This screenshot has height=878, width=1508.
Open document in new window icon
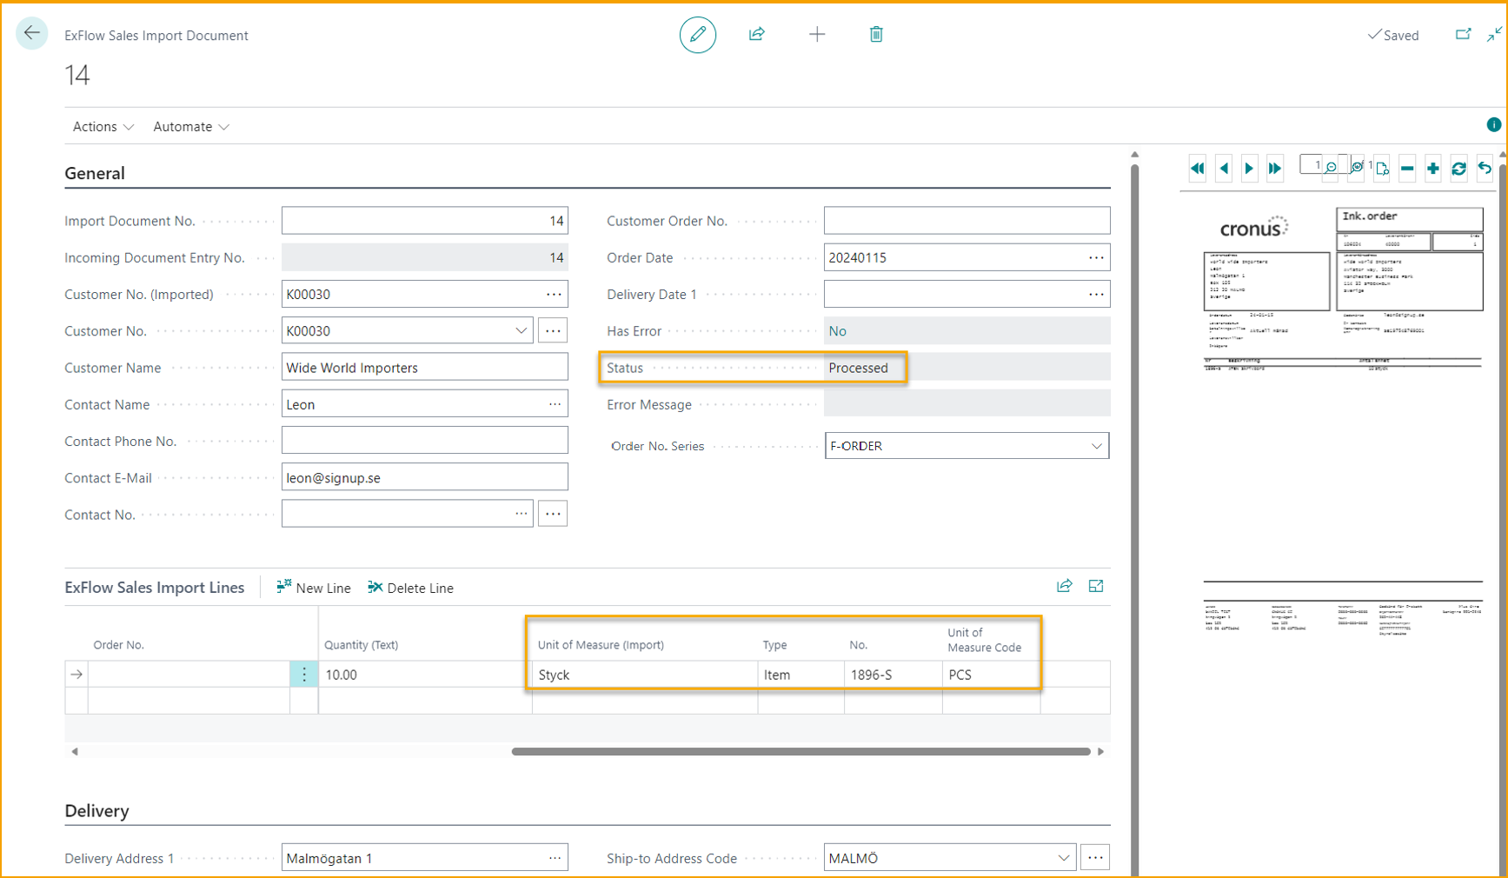coord(1463,35)
